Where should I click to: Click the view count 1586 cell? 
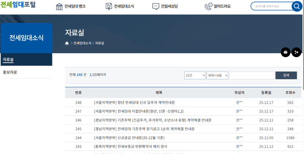(x=290, y=138)
